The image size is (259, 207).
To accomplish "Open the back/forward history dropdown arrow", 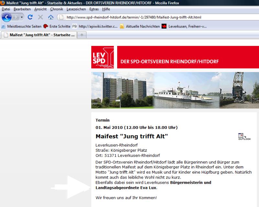I will 22,17.
